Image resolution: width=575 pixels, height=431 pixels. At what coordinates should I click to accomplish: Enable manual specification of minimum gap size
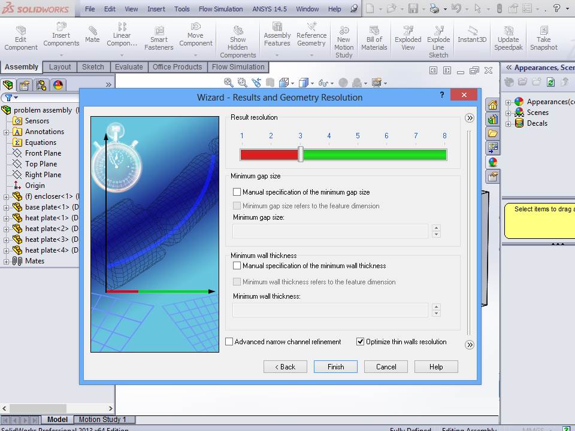point(237,192)
